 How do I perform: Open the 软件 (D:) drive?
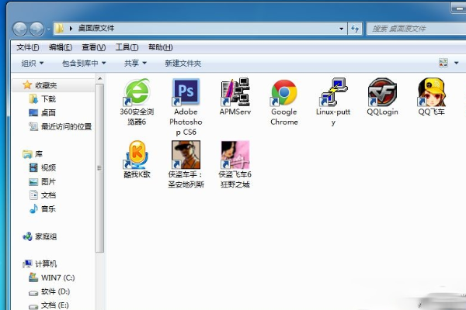tap(50, 291)
